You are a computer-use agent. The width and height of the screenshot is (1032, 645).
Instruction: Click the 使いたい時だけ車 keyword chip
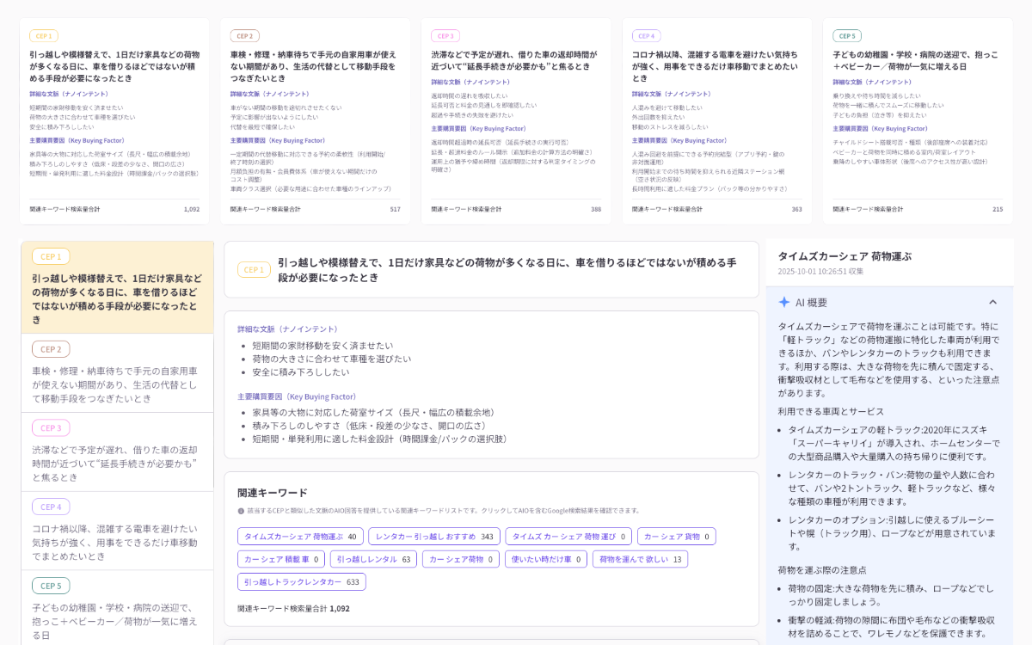tap(545, 559)
